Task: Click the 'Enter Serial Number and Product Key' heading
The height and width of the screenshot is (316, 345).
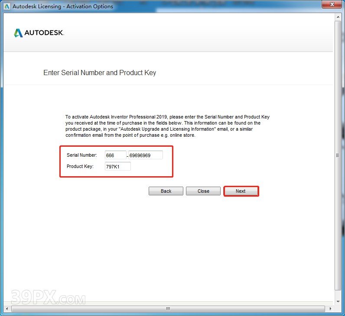Action: tap(100, 73)
